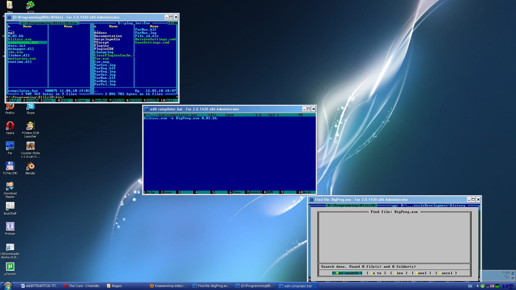Image resolution: width=516 pixels, height=290 pixels.
Task: Select the Plugins folder in the right panel
Action: (102, 46)
